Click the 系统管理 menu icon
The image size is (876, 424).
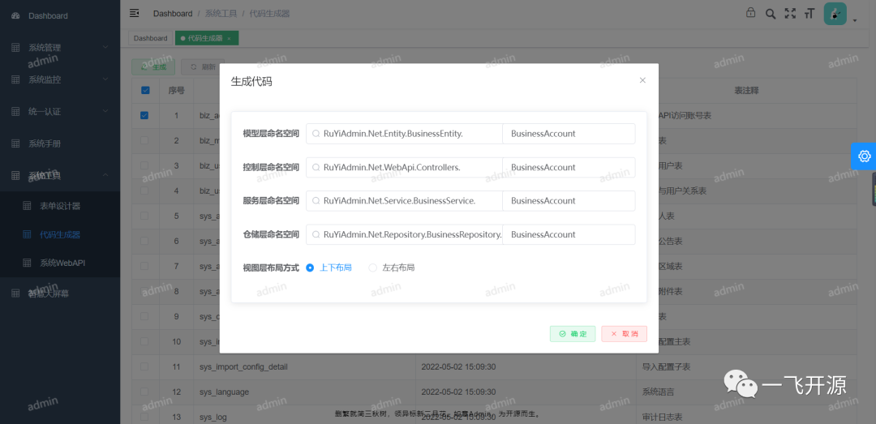pos(15,48)
